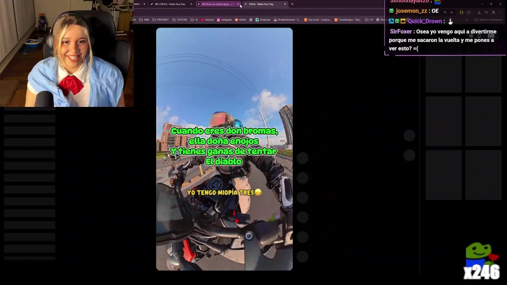The image size is (507, 285).
Task: Click the globe bookmark icon after Reddit
Action: point(251,20)
